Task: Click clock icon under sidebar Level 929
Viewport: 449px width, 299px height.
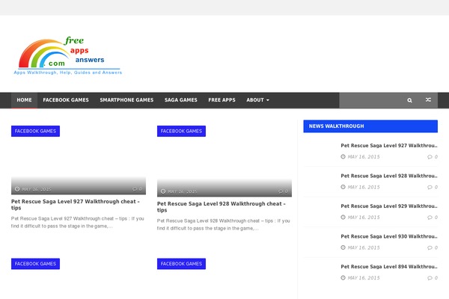Action: coord(343,218)
